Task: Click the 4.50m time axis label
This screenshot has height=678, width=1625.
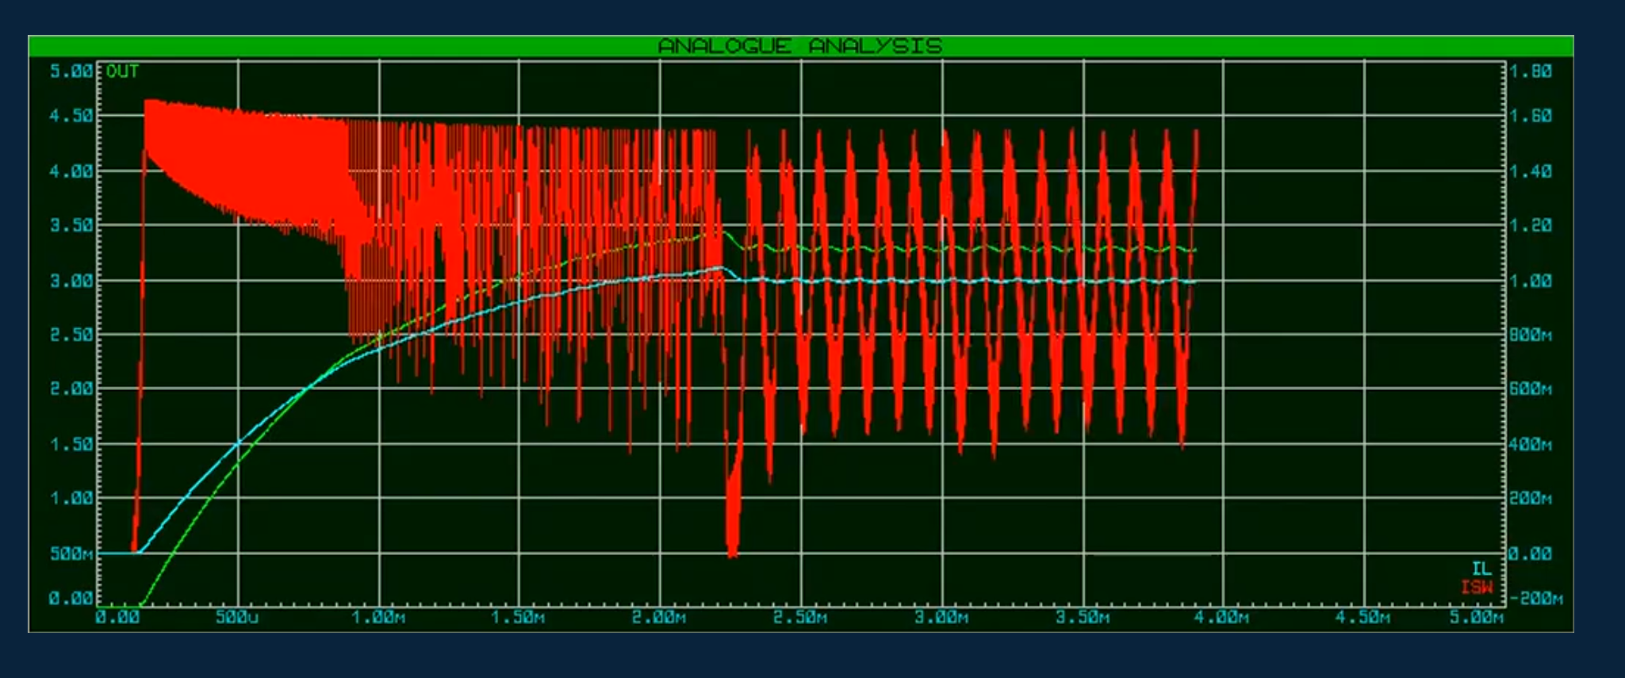Action: click(1363, 617)
